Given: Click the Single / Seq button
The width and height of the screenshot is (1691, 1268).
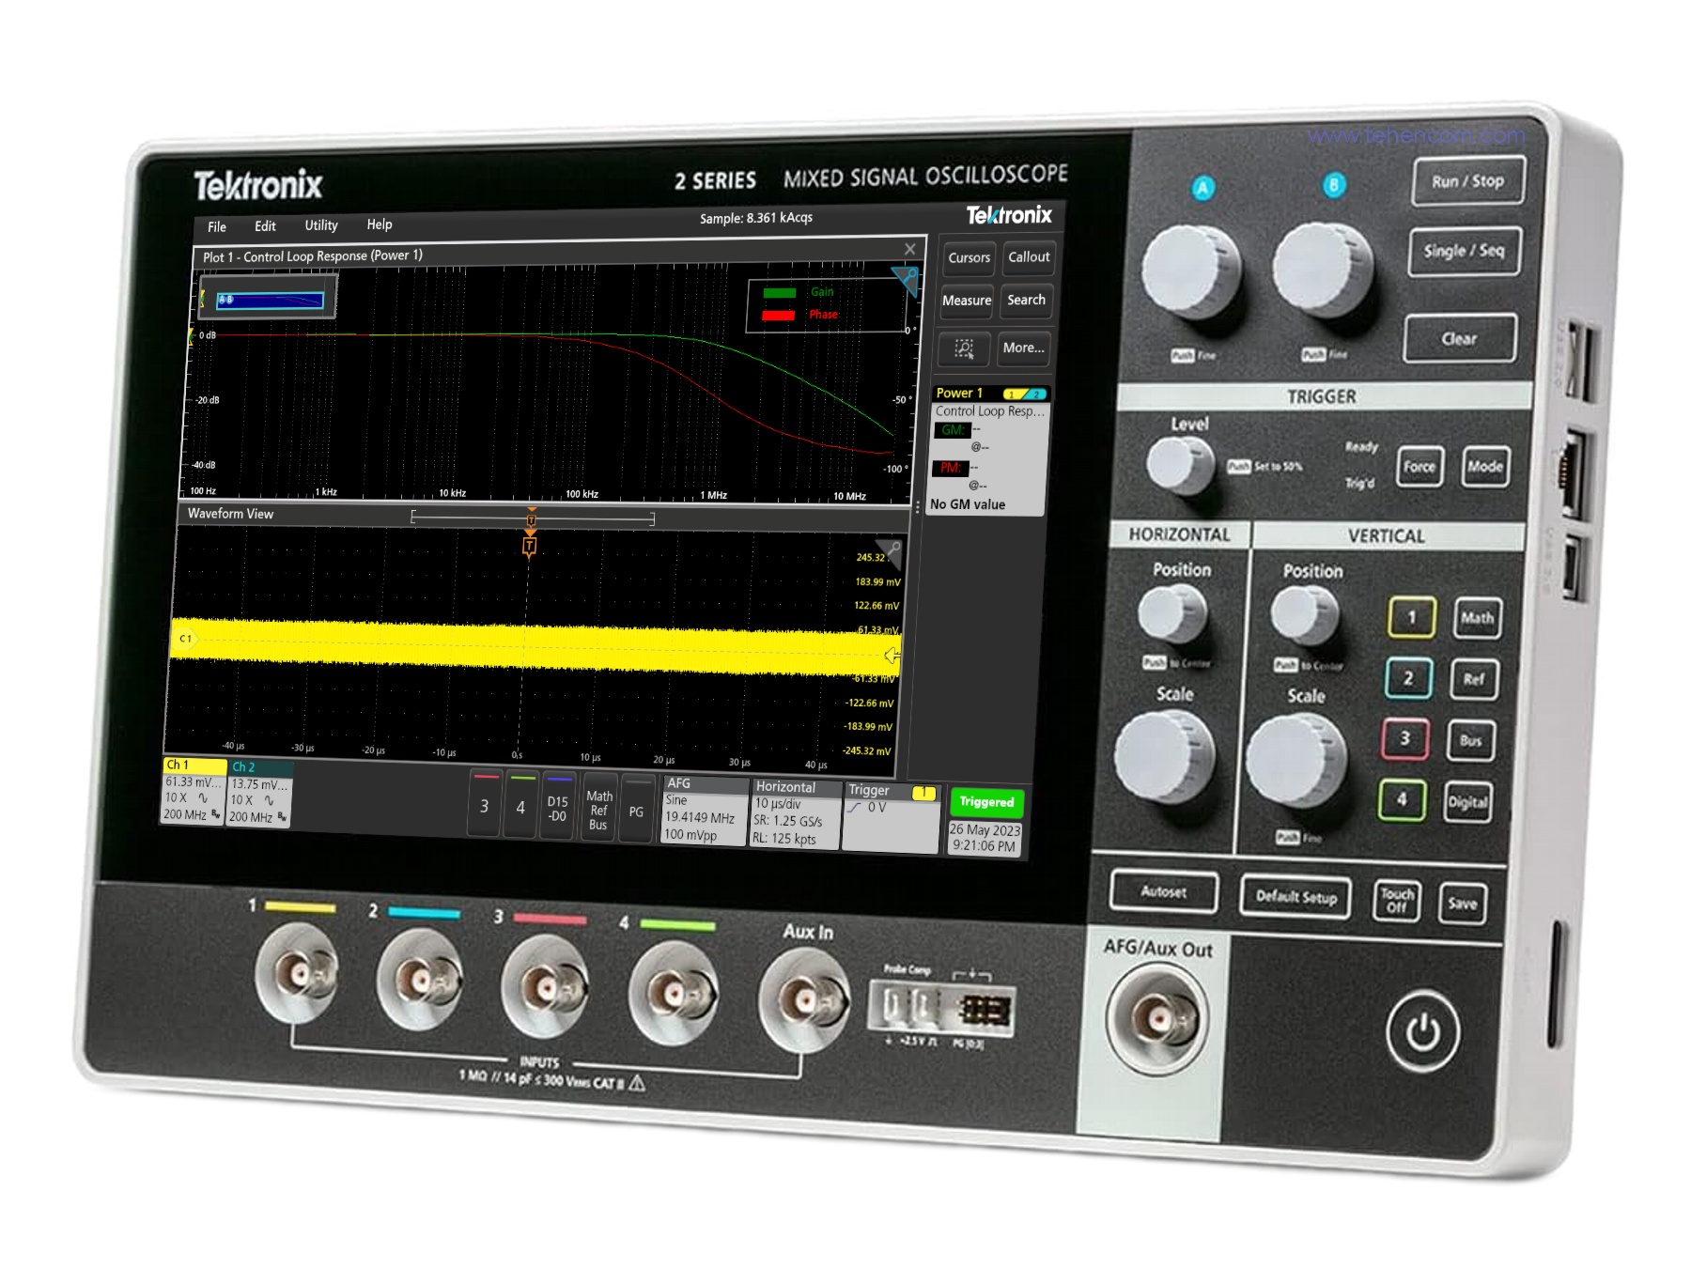Looking at the screenshot, I should pyautogui.click(x=1464, y=251).
